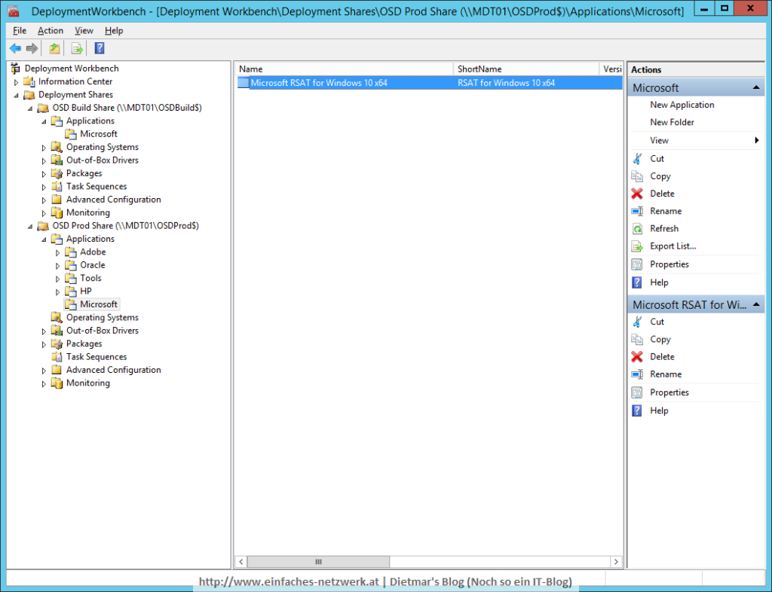Click New Folder in Actions pane
The width and height of the screenshot is (772, 592).
pos(672,122)
